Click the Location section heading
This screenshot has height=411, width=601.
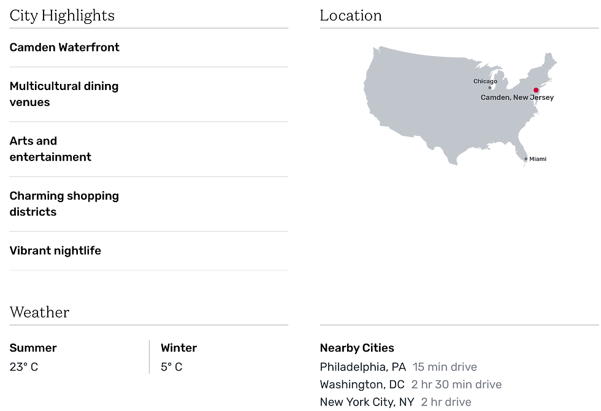(351, 16)
